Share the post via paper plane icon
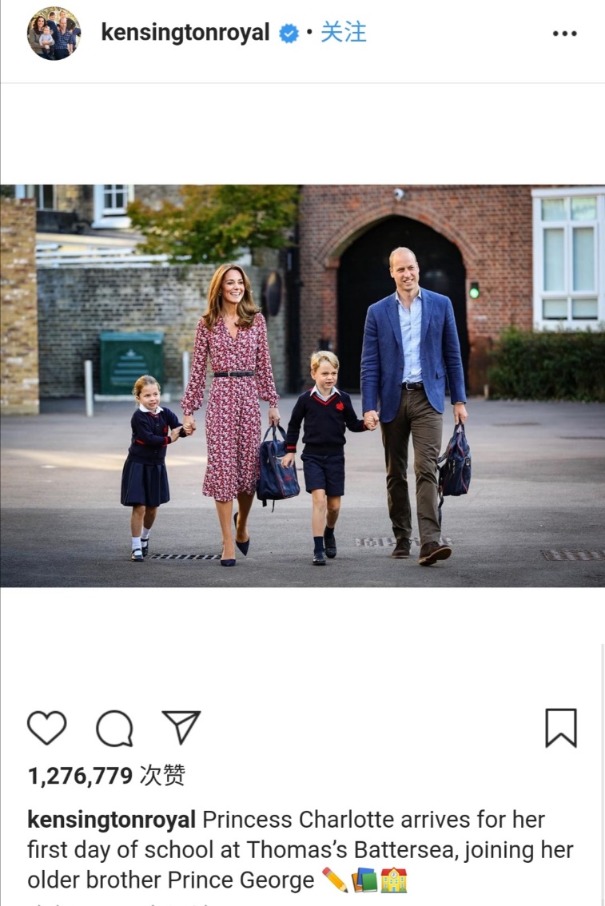The width and height of the screenshot is (605, 906). pyautogui.click(x=181, y=727)
